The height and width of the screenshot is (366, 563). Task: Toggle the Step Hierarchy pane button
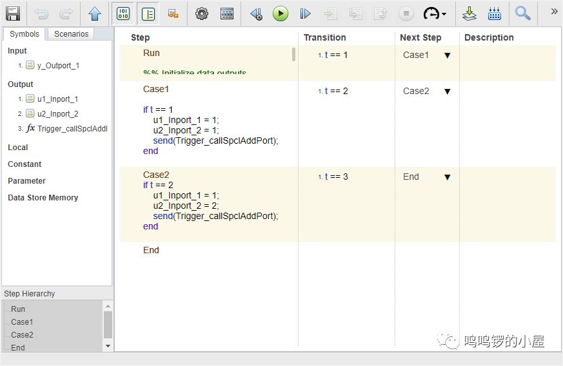[148, 14]
